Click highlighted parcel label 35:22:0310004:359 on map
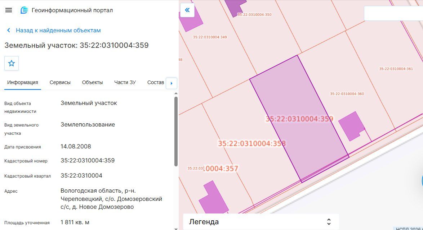This screenshot has width=423, height=230. pyautogui.click(x=299, y=119)
